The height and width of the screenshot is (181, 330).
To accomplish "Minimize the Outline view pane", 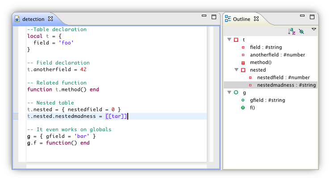I will click(302, 16).
